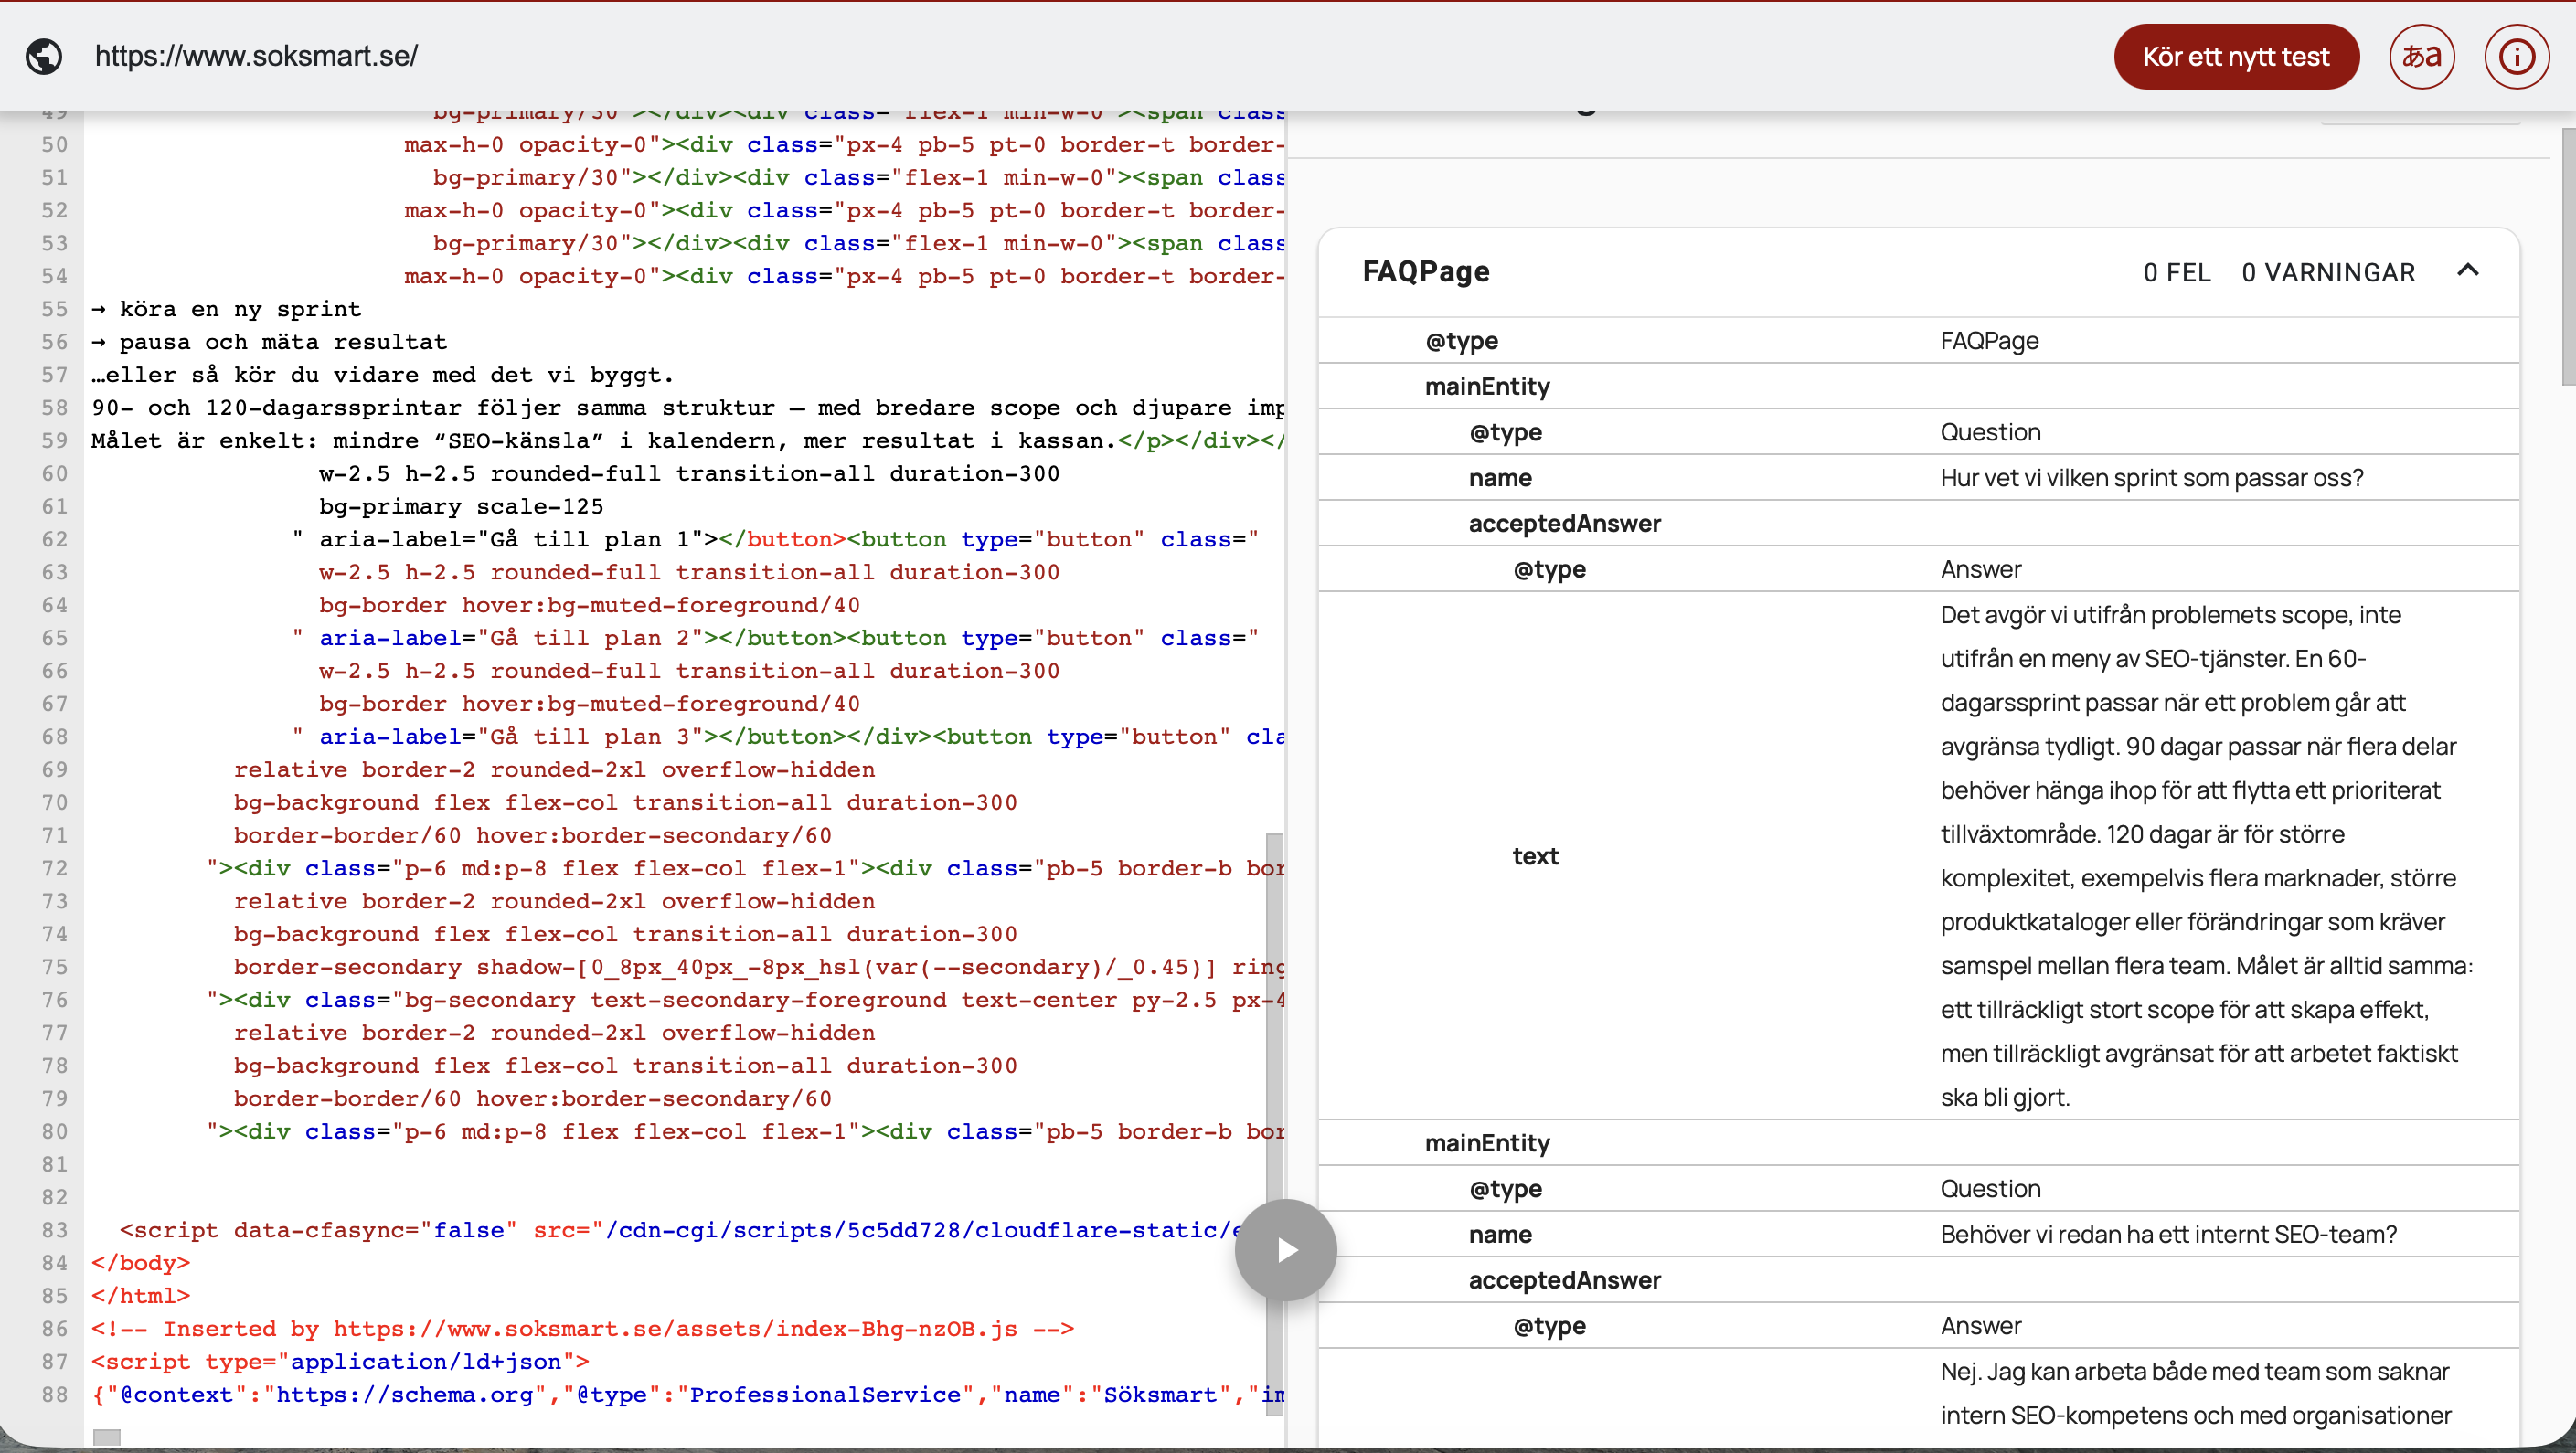Screen dimensions: 2576x1453
Task: Open the info circle icon
Action: pos(2516,56)
